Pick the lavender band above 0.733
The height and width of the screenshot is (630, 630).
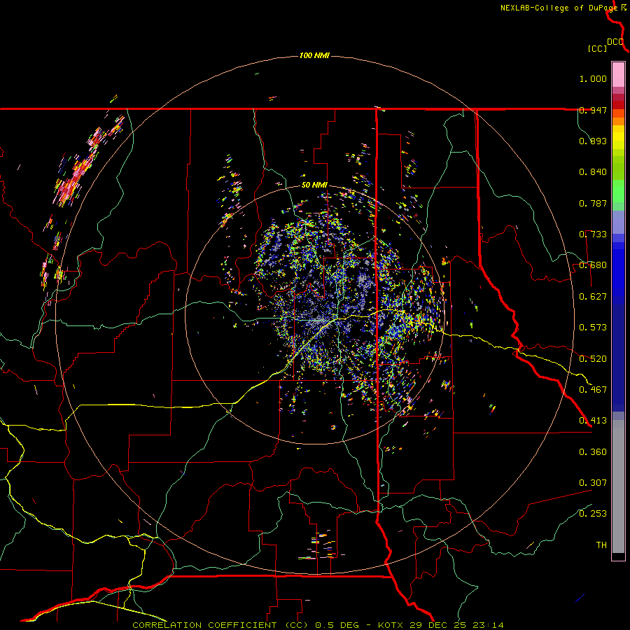[x=618, y=222]
